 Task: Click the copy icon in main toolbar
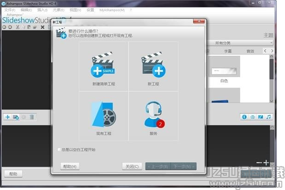click(23, 27)
